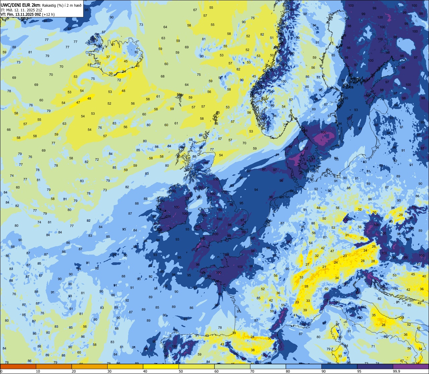Click the "70" tick label under the color scale
Image resolution: width=429 pixels, height=374 pixels.
click(252, 371)
